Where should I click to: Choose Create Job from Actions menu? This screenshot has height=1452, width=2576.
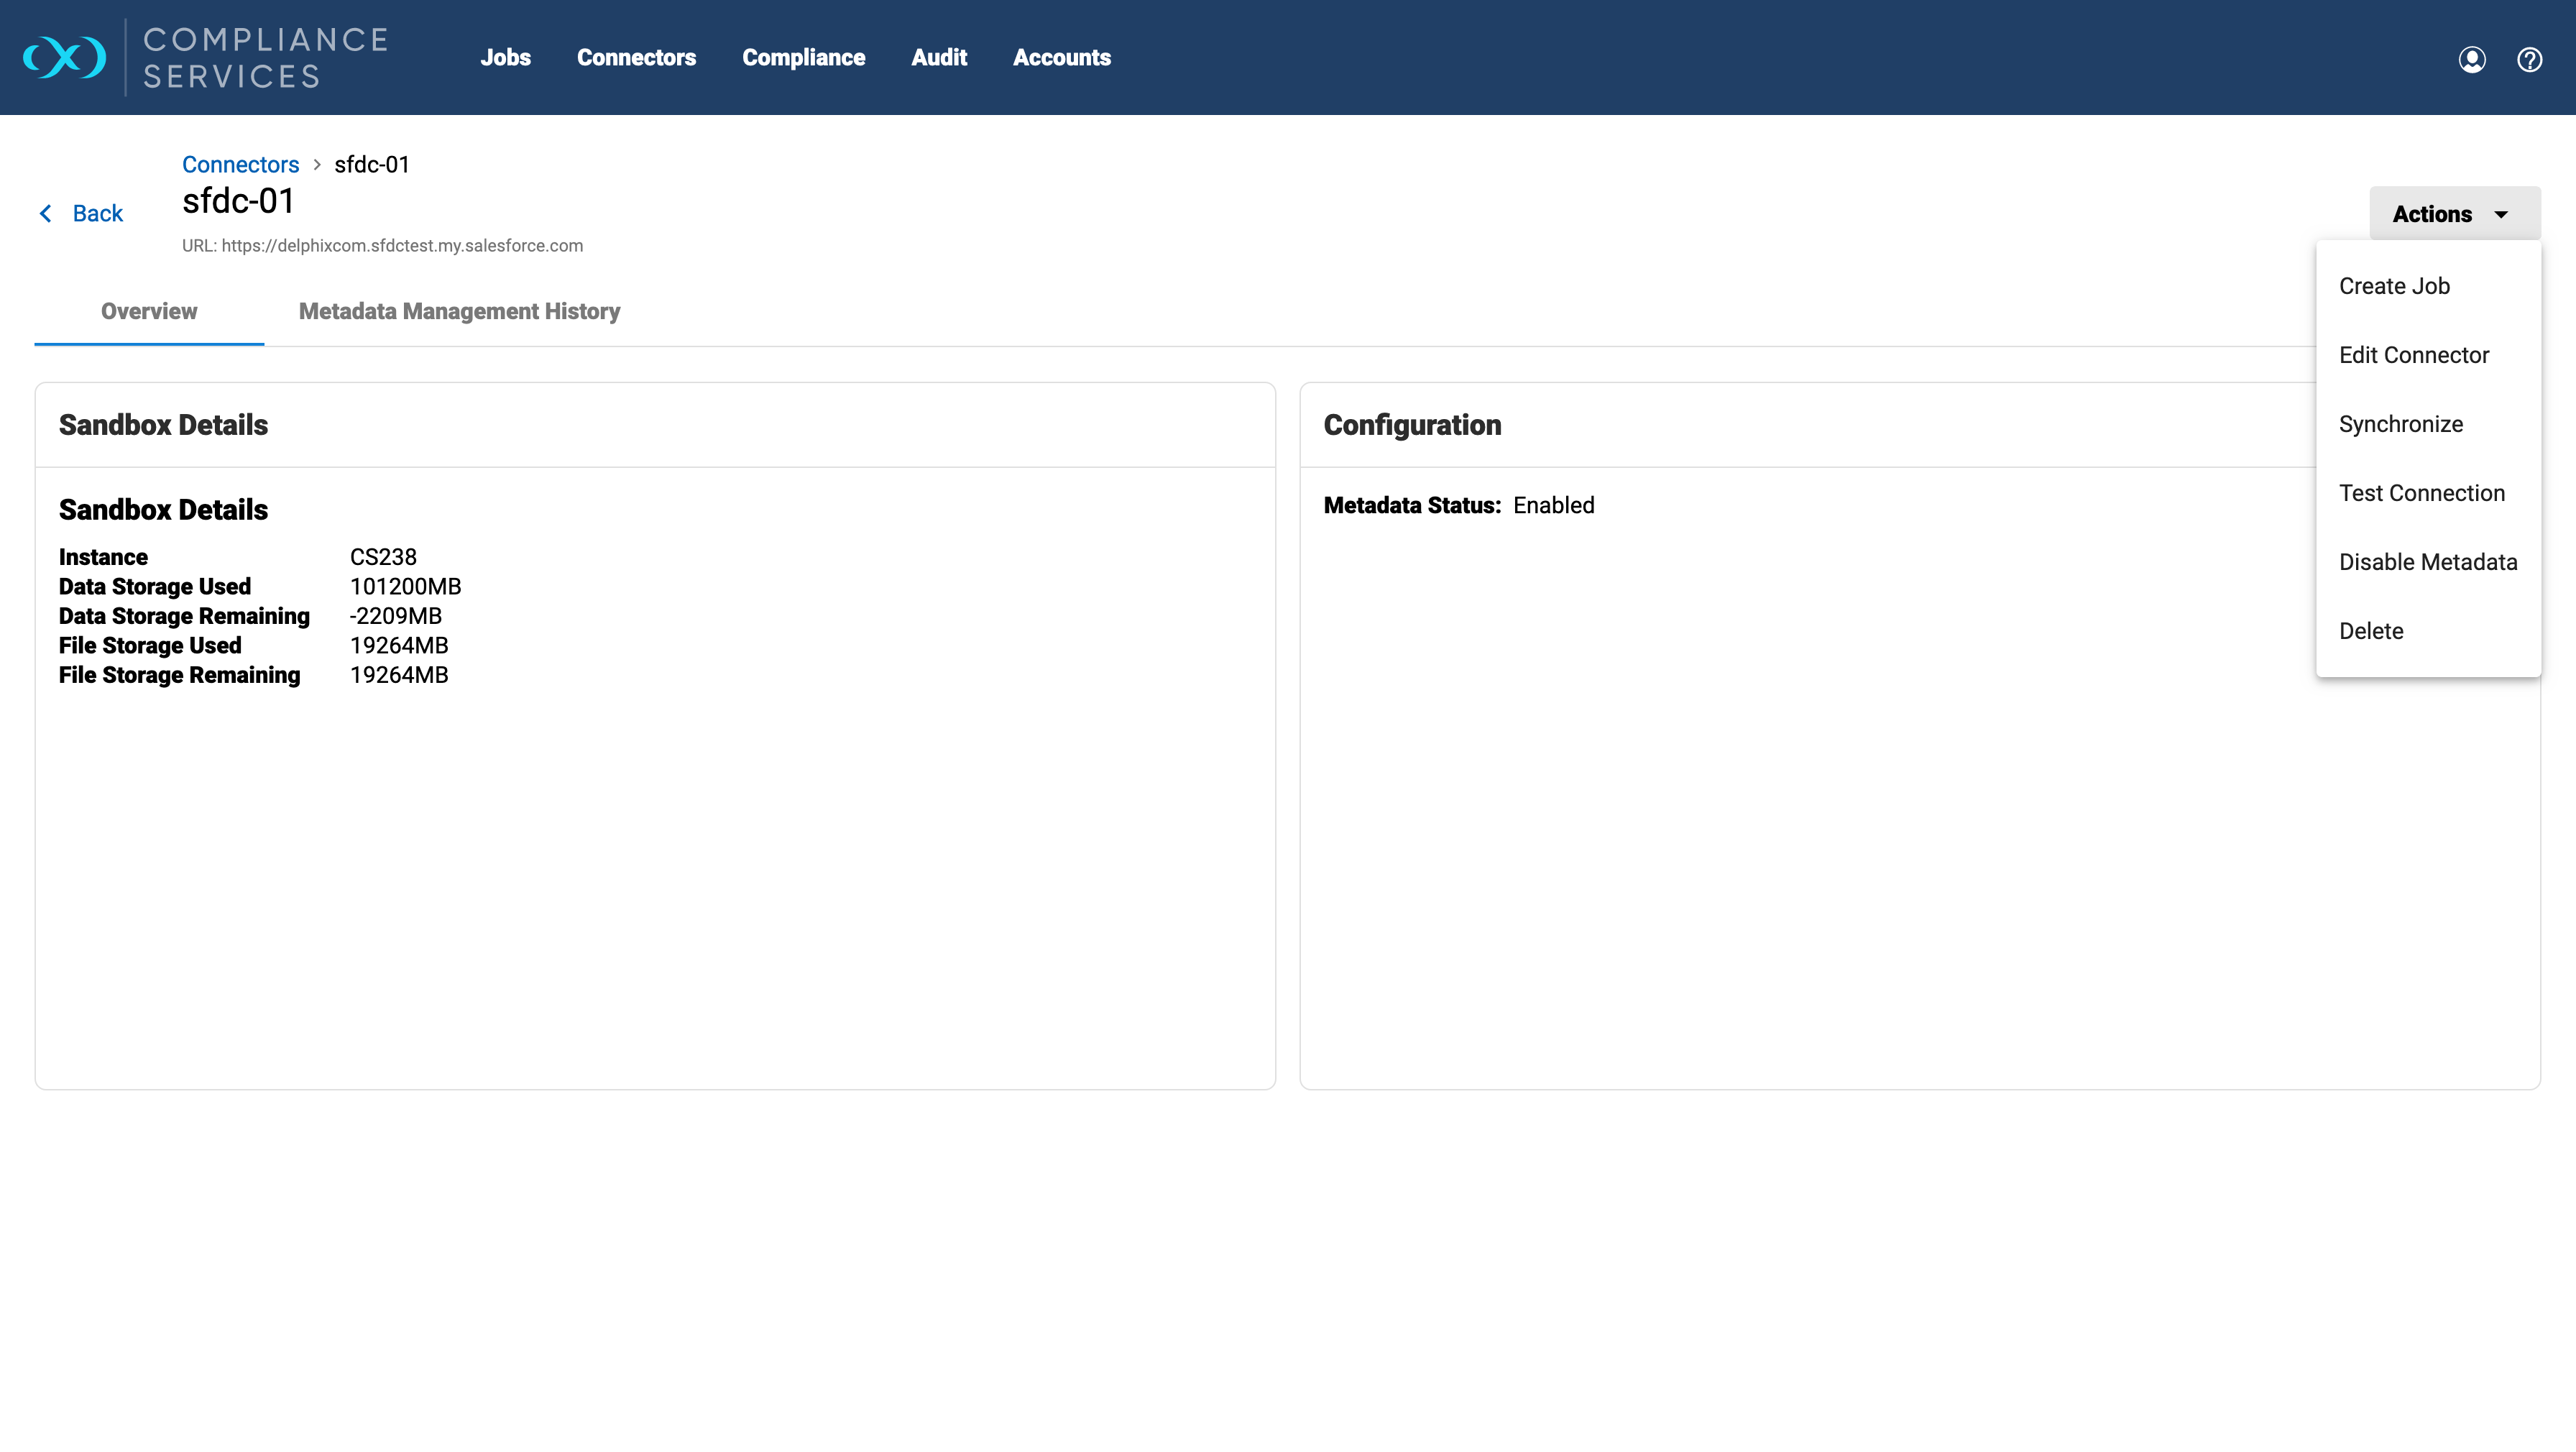pos(2394,287)
